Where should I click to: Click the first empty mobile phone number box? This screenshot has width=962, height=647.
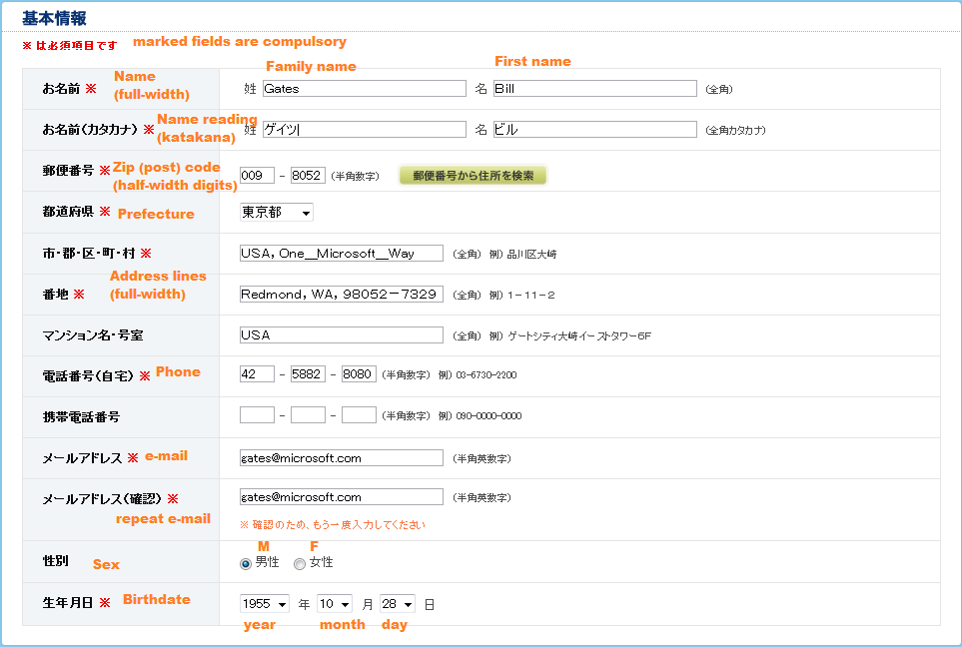coord(257,415)
